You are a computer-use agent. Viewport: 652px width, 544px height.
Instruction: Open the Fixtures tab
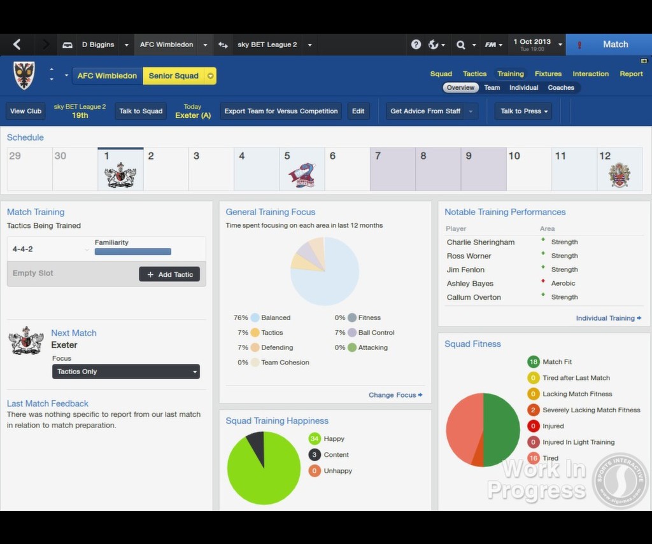click(x=548, y=74)
